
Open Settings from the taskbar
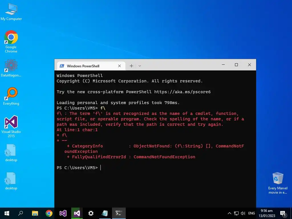pyautogui.click(x=91, y=213)
